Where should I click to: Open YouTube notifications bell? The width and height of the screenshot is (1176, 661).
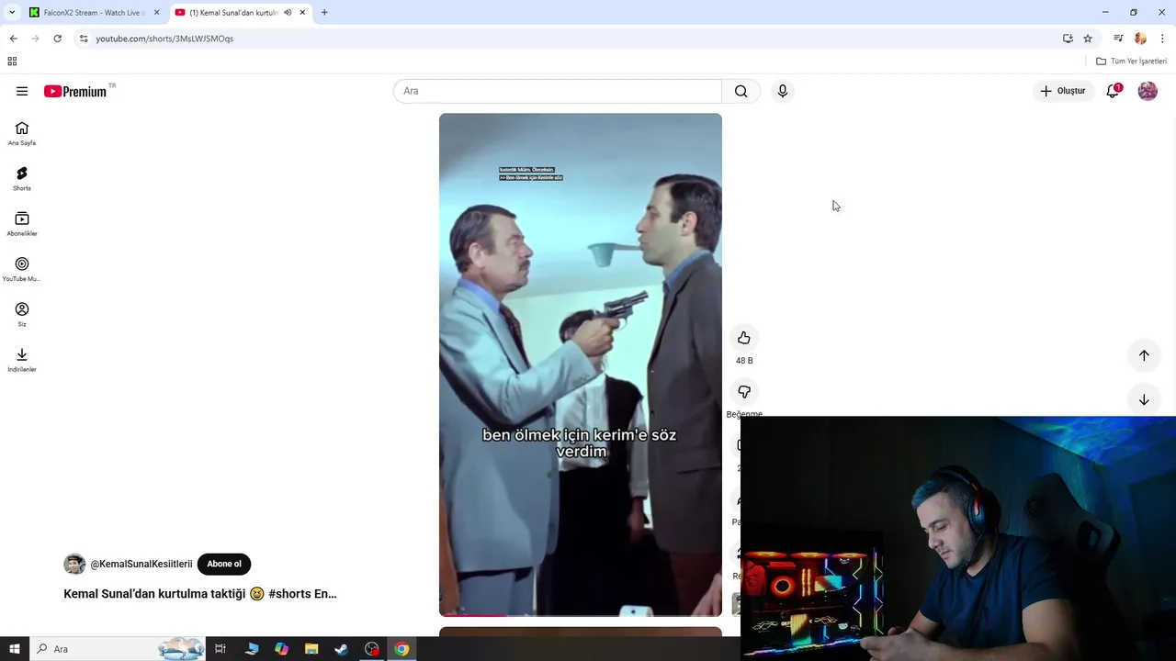point(1113,91)
